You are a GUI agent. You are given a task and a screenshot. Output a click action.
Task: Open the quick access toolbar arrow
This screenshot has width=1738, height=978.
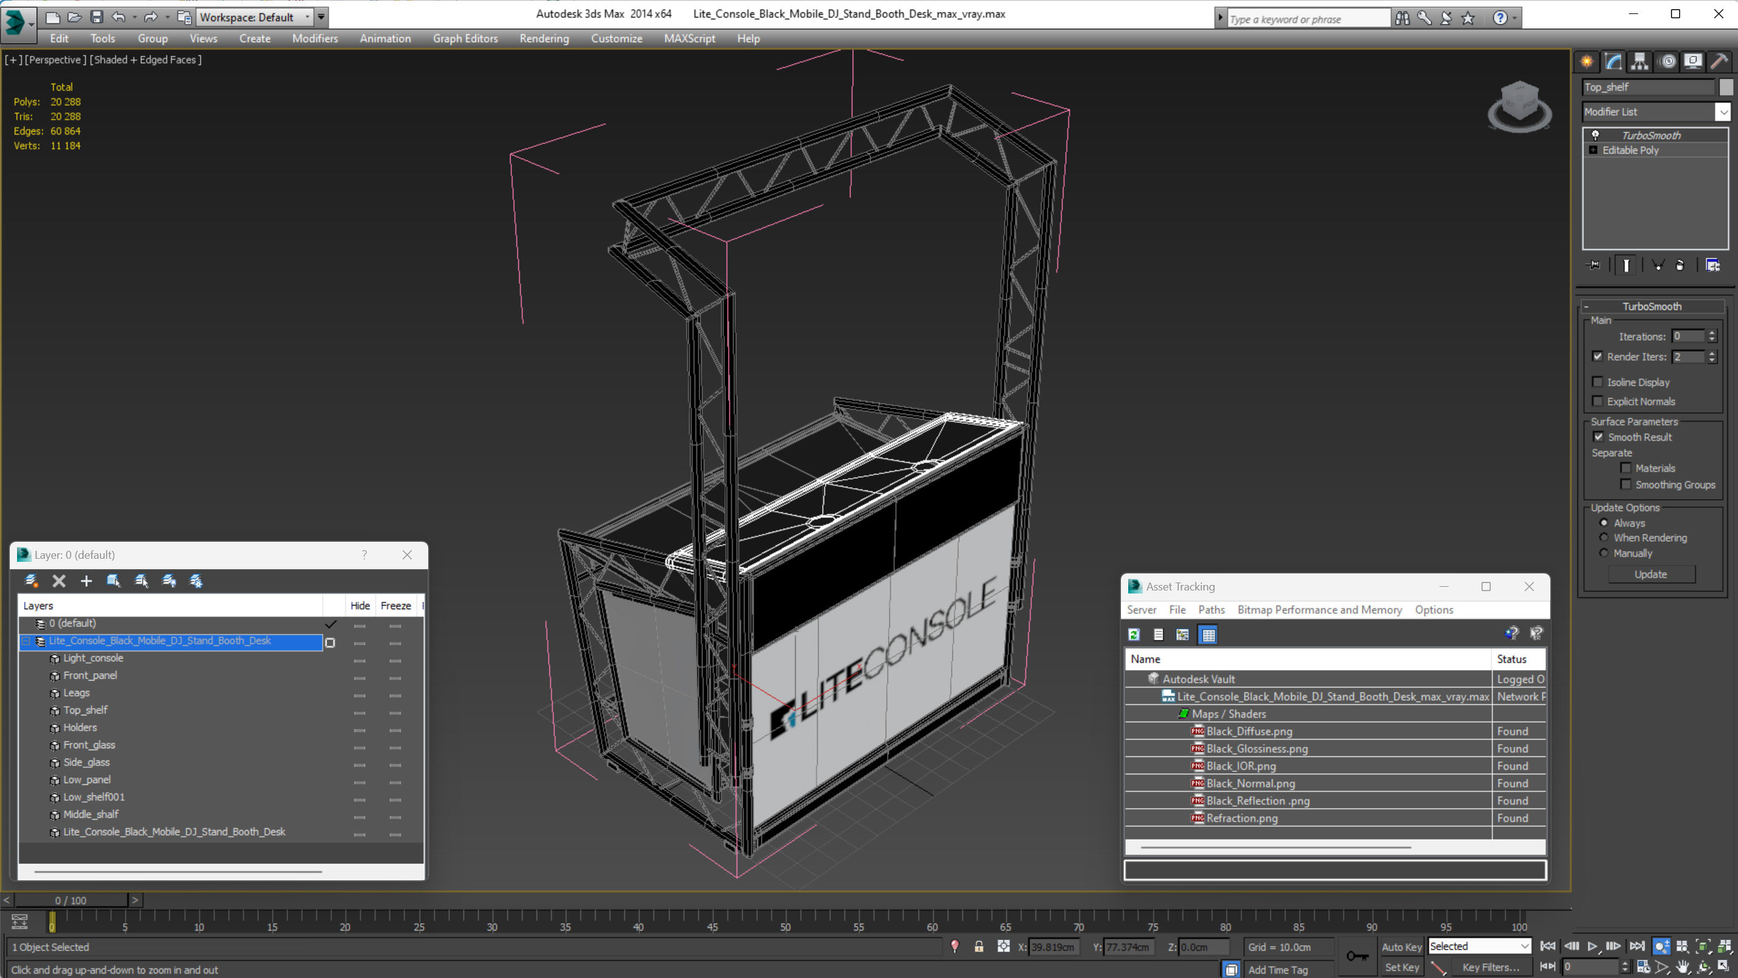tap(321, 17)
